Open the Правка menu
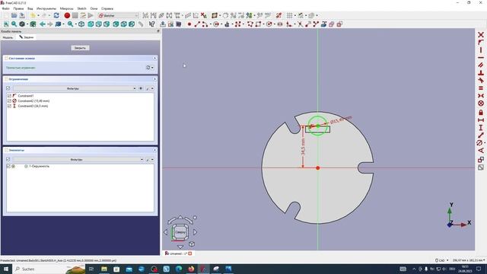This screenshot has width=487, height=274. click(18, 8)
